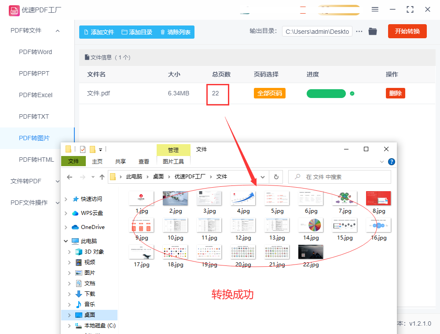Select 桌面 in the Explorer tree
Viewport: 440px width, 334px height.
(90, 315)
